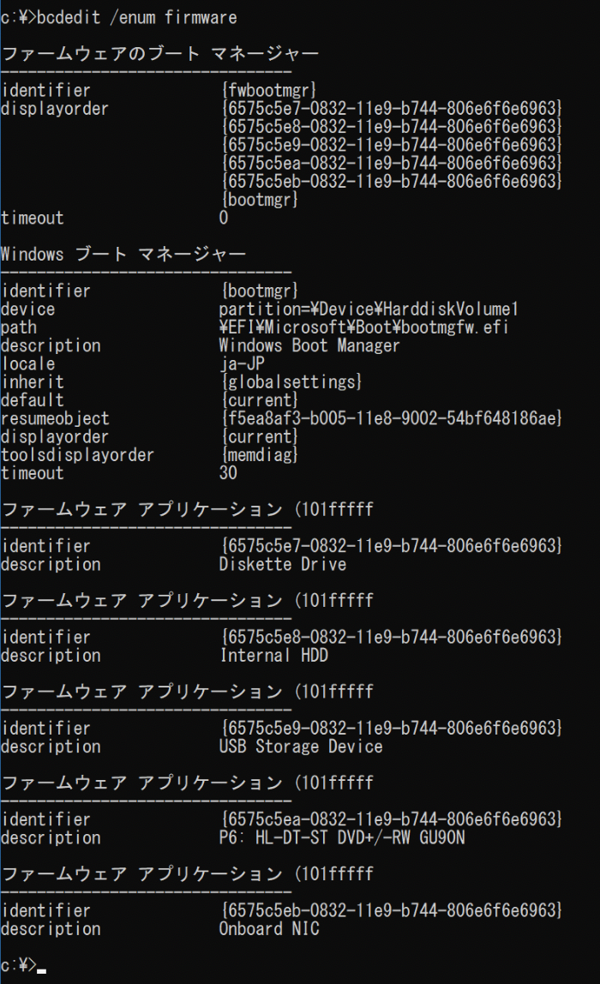This screenshot has height=984, width=600.
Task: Click the {globalsettings} inherit value
Action: point(291,381)
